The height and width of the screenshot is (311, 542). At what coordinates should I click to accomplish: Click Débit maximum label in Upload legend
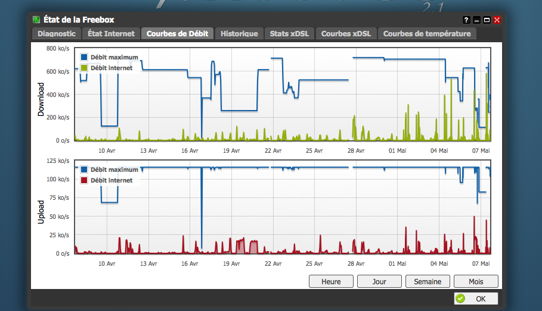coord(114,169)
